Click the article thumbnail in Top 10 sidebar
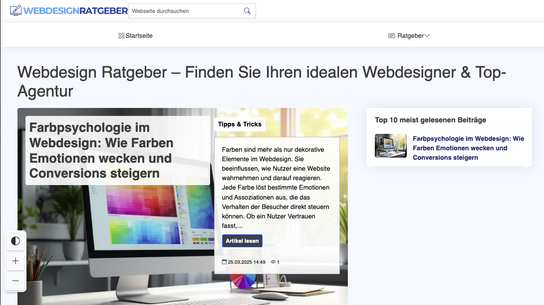Screen dimensions: 544x305 click(x=390, y=145)
